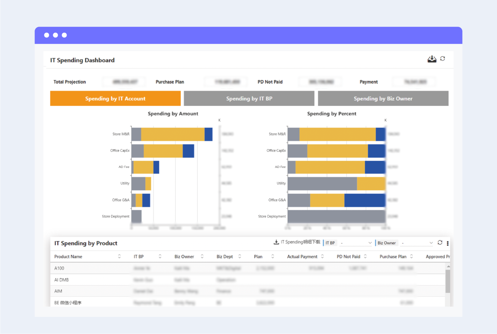Sort table by IT BP column
497x334 pixels.
coord(160,256)
